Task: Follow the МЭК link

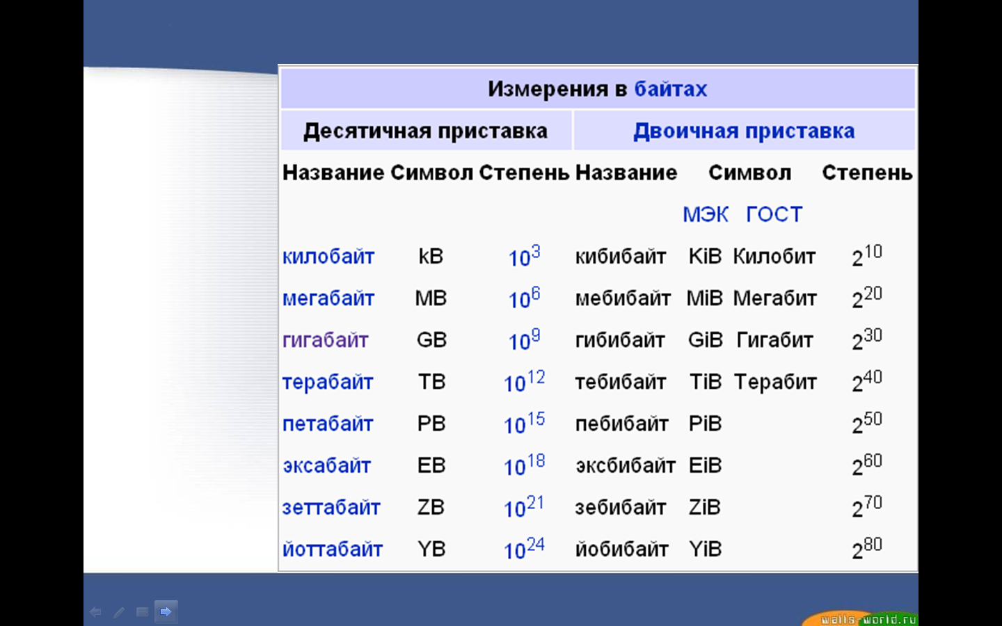Action: pyautogui.click(x=706, y=214)
